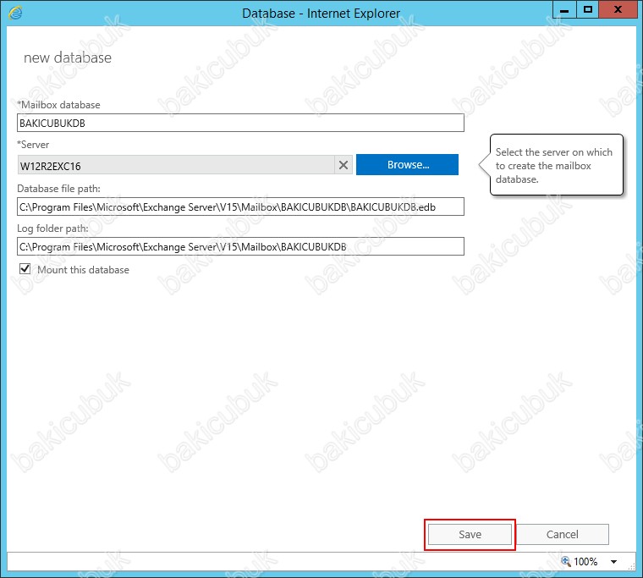Click the Internet Explorer logo in title bar

click(15, 13)
